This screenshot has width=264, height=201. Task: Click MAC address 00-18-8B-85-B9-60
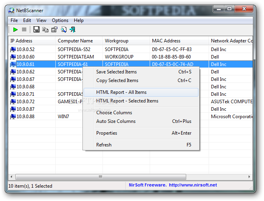coord(171,57)
